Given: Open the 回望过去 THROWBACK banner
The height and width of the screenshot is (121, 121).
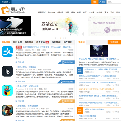Looking at the screenshot, I should [59, 26].
